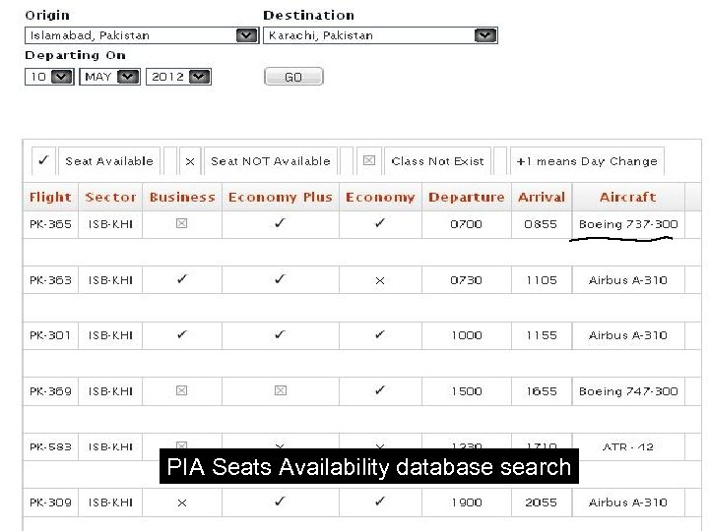
Task: Click the Economy checkmark for PK-309
Action: [x=380, y=501]
